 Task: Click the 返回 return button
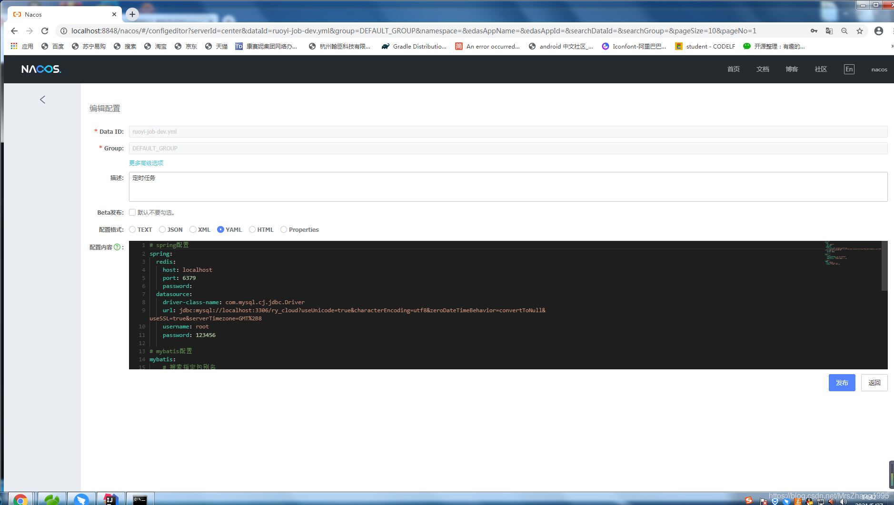point(874,383)
